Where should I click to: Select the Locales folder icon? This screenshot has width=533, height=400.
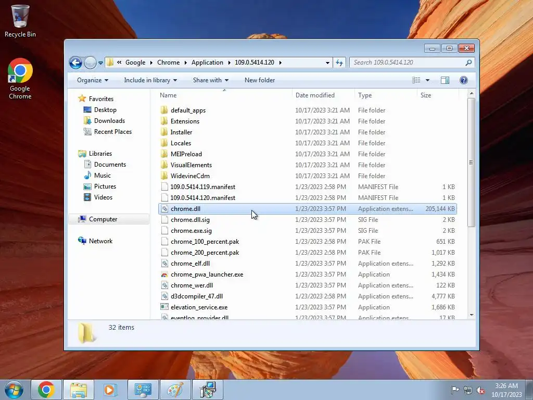(164, 143)
